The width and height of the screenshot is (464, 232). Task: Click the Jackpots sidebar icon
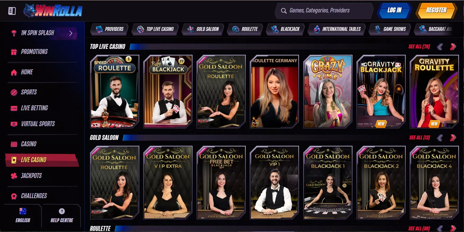[14, 176]
